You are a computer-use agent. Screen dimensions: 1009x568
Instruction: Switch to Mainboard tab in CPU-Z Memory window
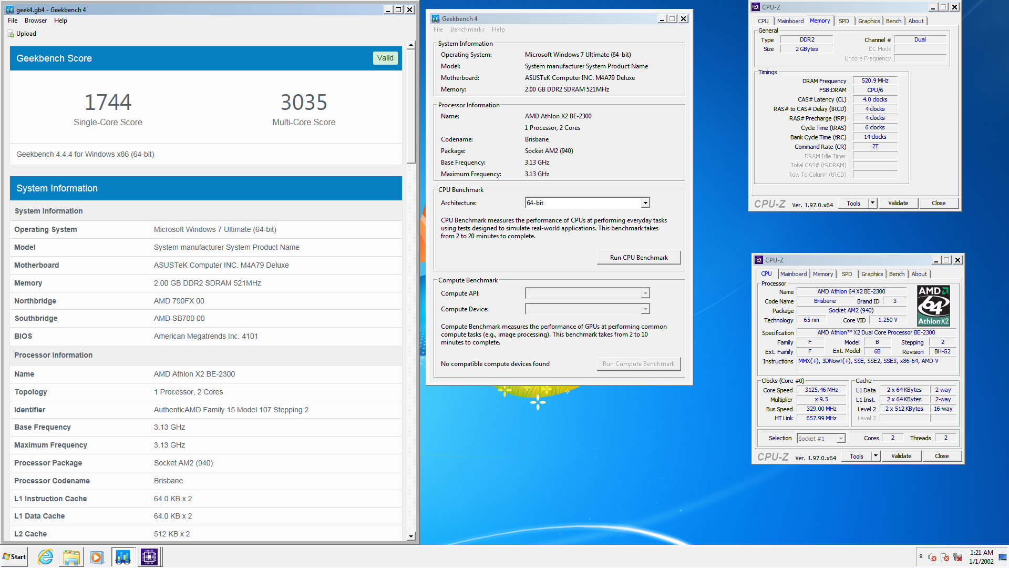[x=790, y=21]
